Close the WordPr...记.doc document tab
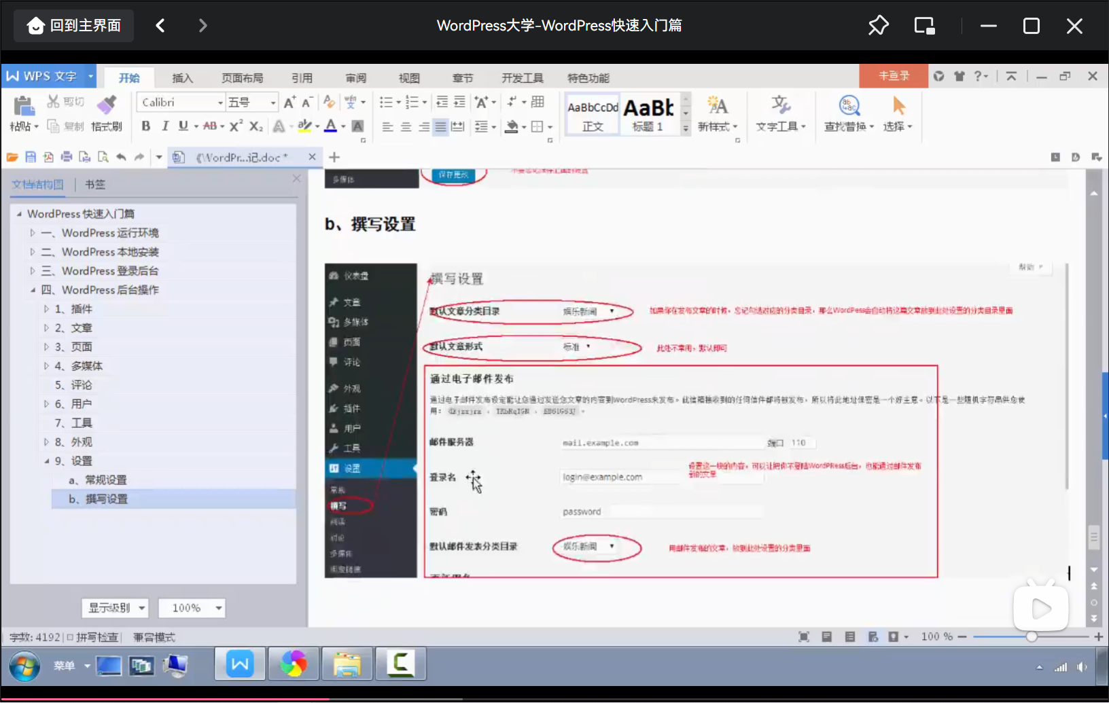This screenshot has width=1109, height=703. coord(312,157)
